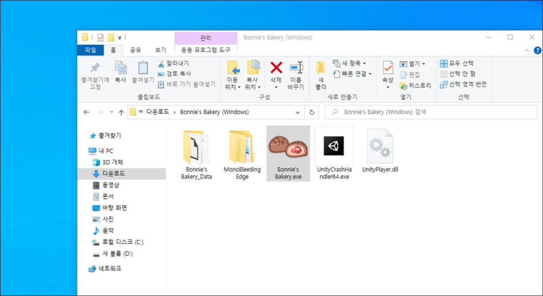
Task: Open Pictures (사진) in sidebar
Action: [103, 219]
